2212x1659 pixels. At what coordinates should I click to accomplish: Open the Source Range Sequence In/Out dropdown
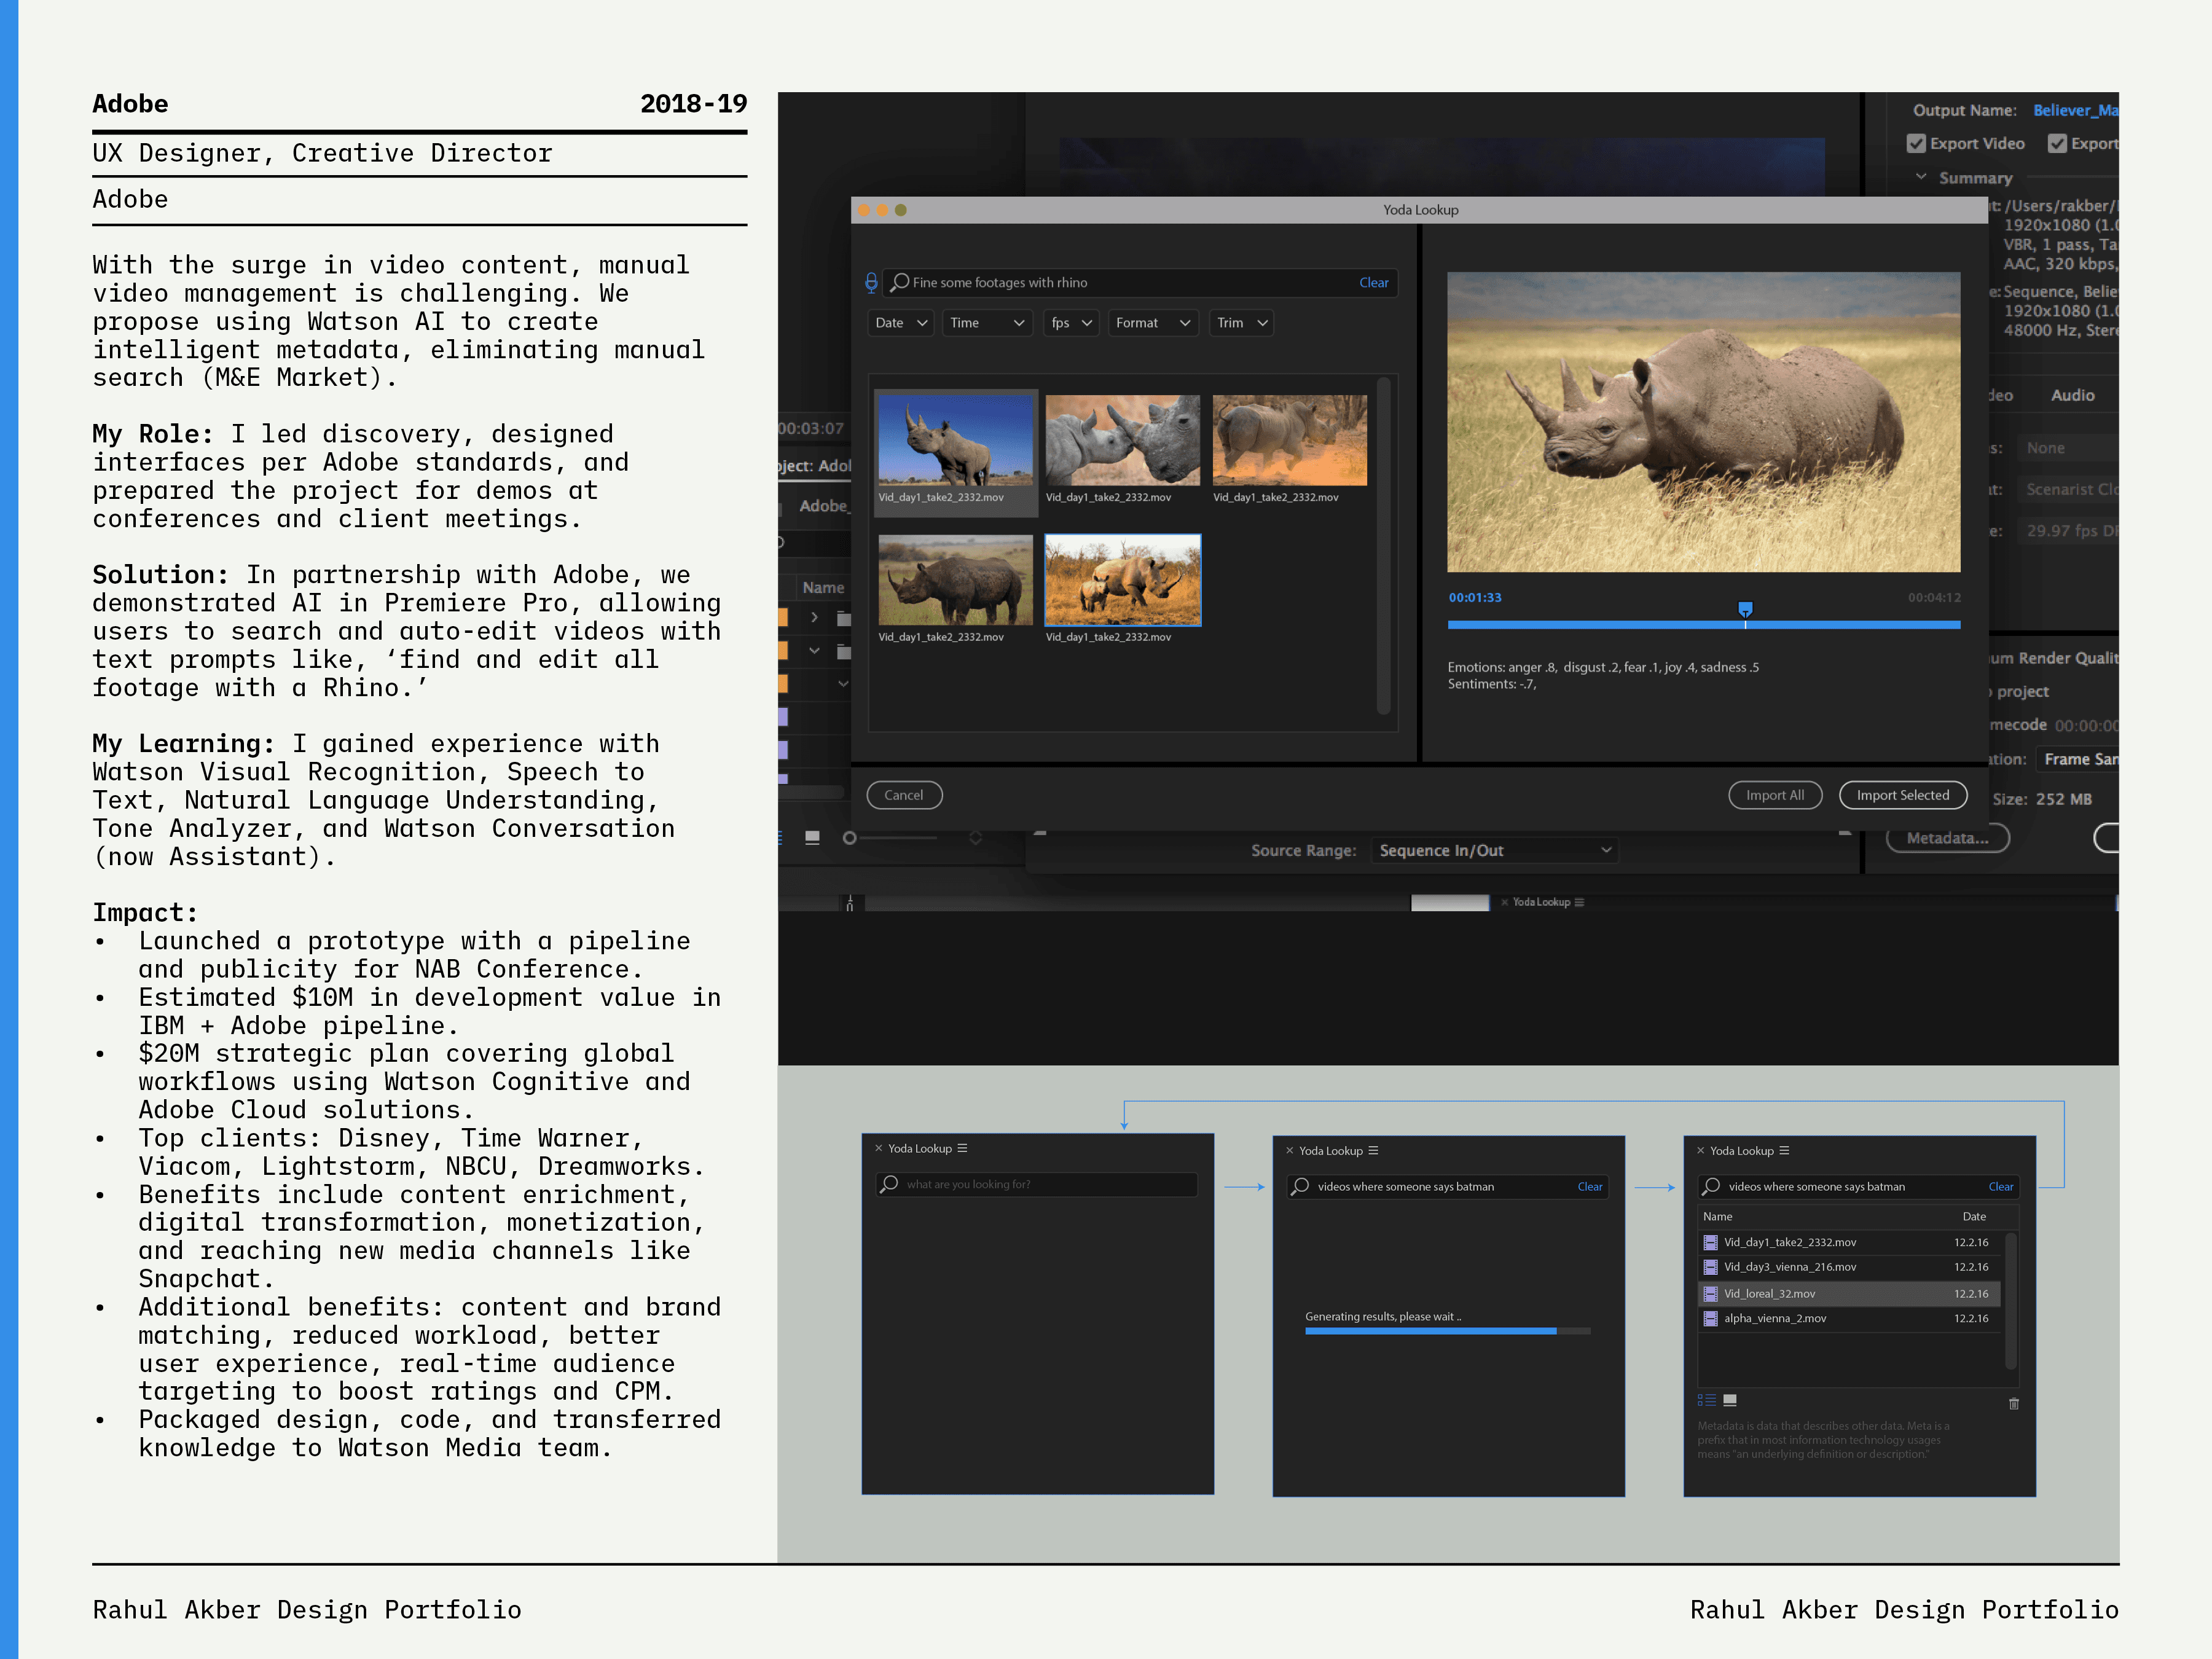pyautogui.click(x=1494, y=851)
